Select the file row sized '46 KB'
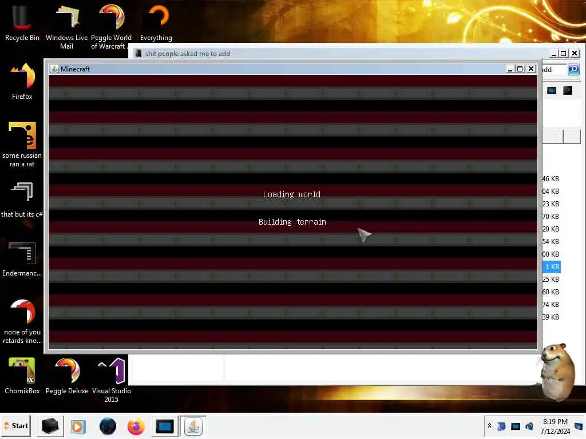Viewport: 586px width, 439px height. pos(551,179)
